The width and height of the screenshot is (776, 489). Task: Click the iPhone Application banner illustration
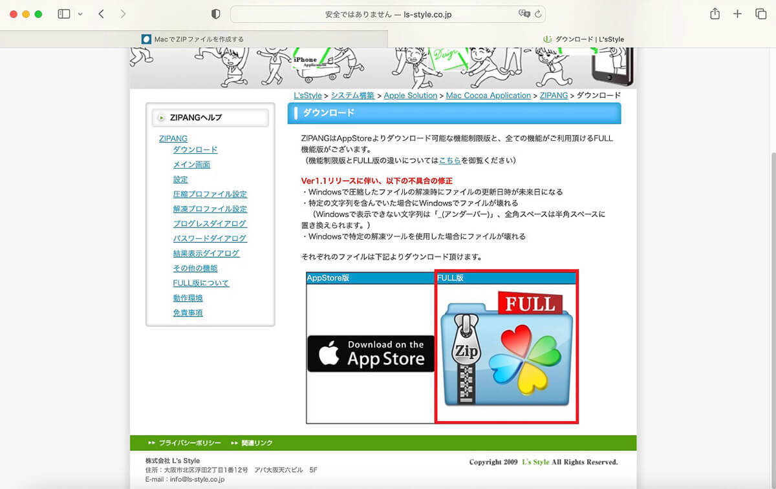pos(314,65)
